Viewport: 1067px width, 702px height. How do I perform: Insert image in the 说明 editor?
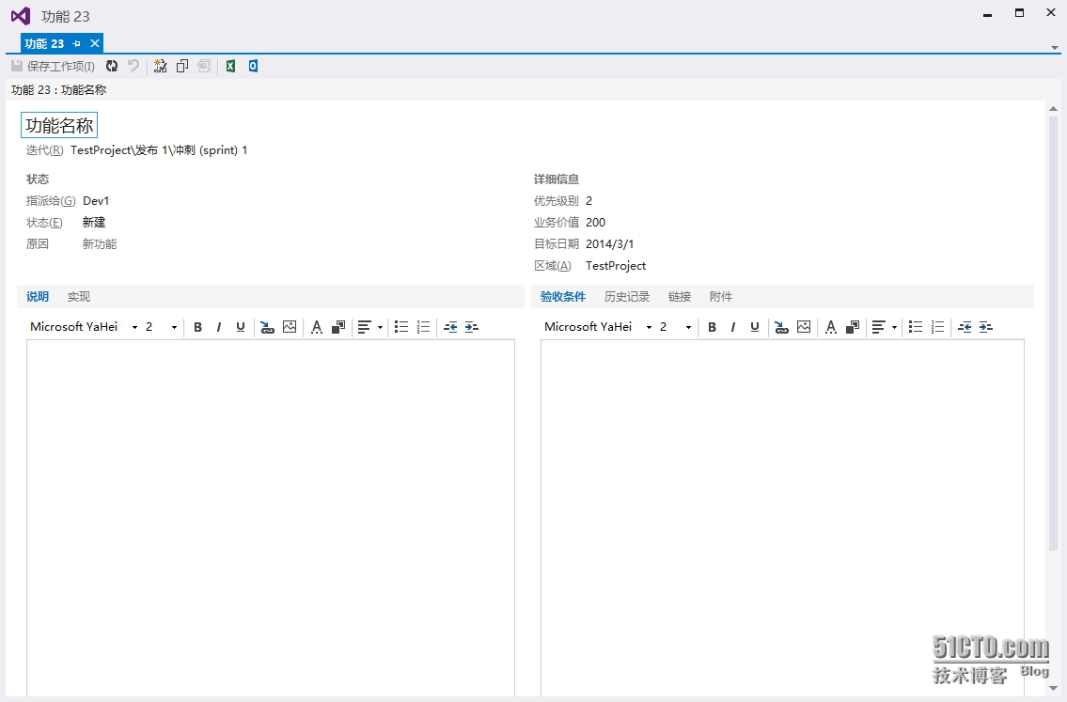290,327
